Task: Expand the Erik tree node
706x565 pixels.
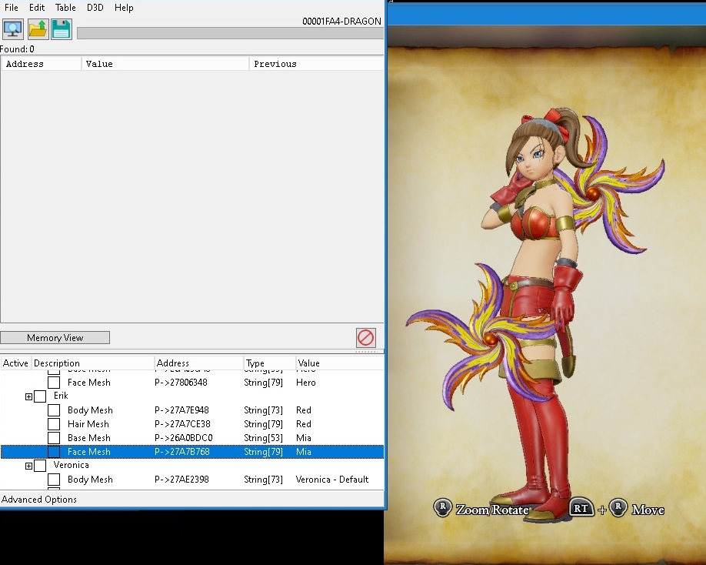Action: point(28,396)
